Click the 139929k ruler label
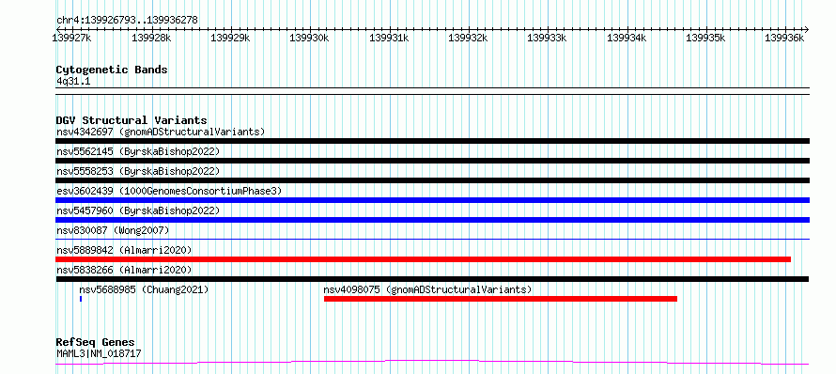 coord(230,39)
